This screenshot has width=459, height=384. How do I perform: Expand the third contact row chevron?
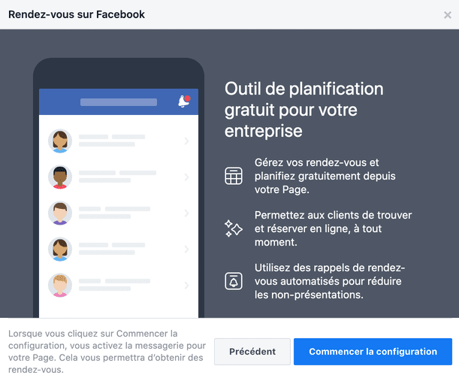[x=187, y=213]
